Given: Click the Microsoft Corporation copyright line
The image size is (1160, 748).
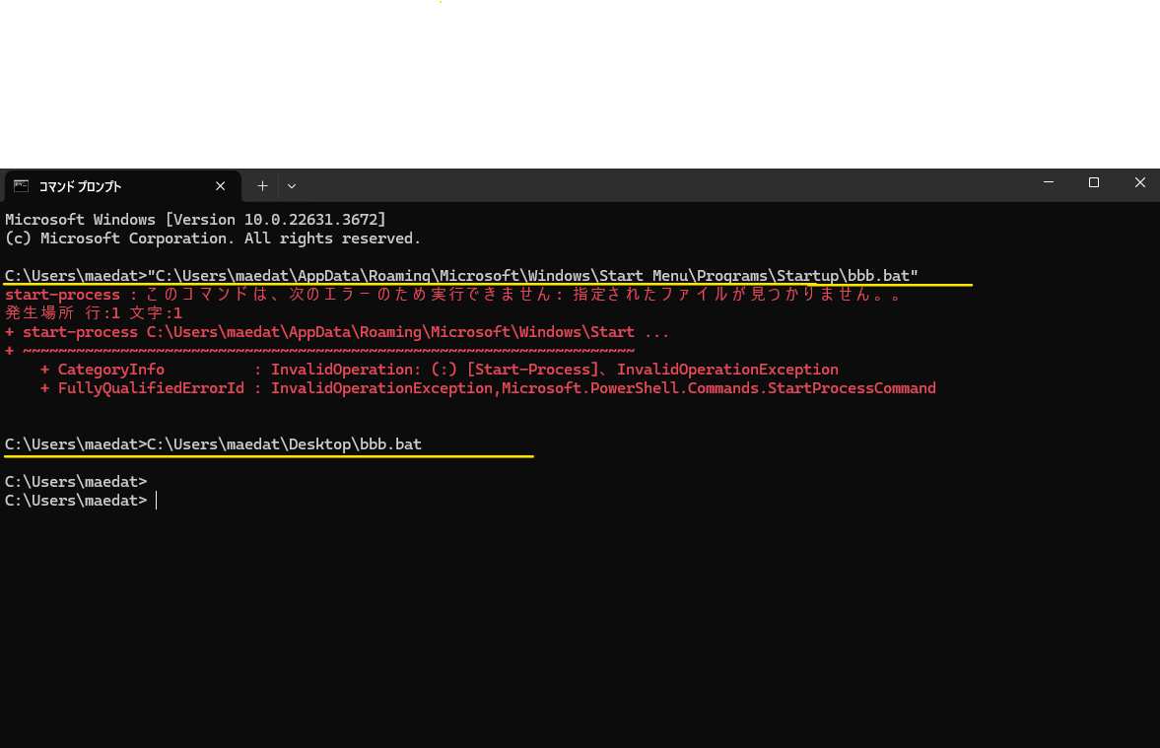Looking at the screenshot, I should [x=213, y=238].
